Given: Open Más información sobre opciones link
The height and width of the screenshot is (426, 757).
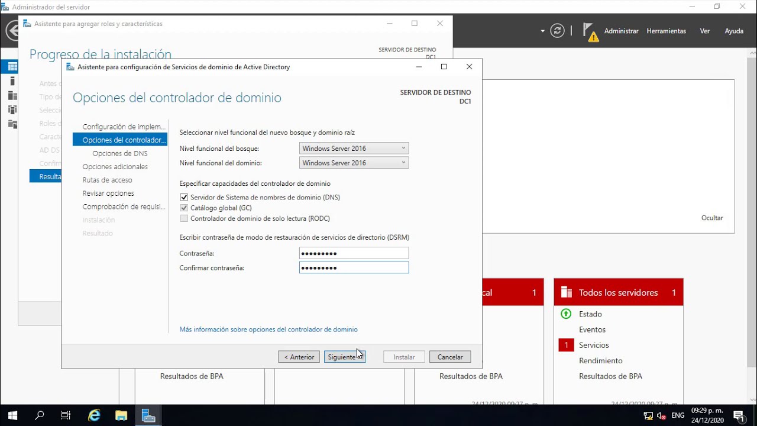Looking at the screenshot, I should (x=268, y=330).
